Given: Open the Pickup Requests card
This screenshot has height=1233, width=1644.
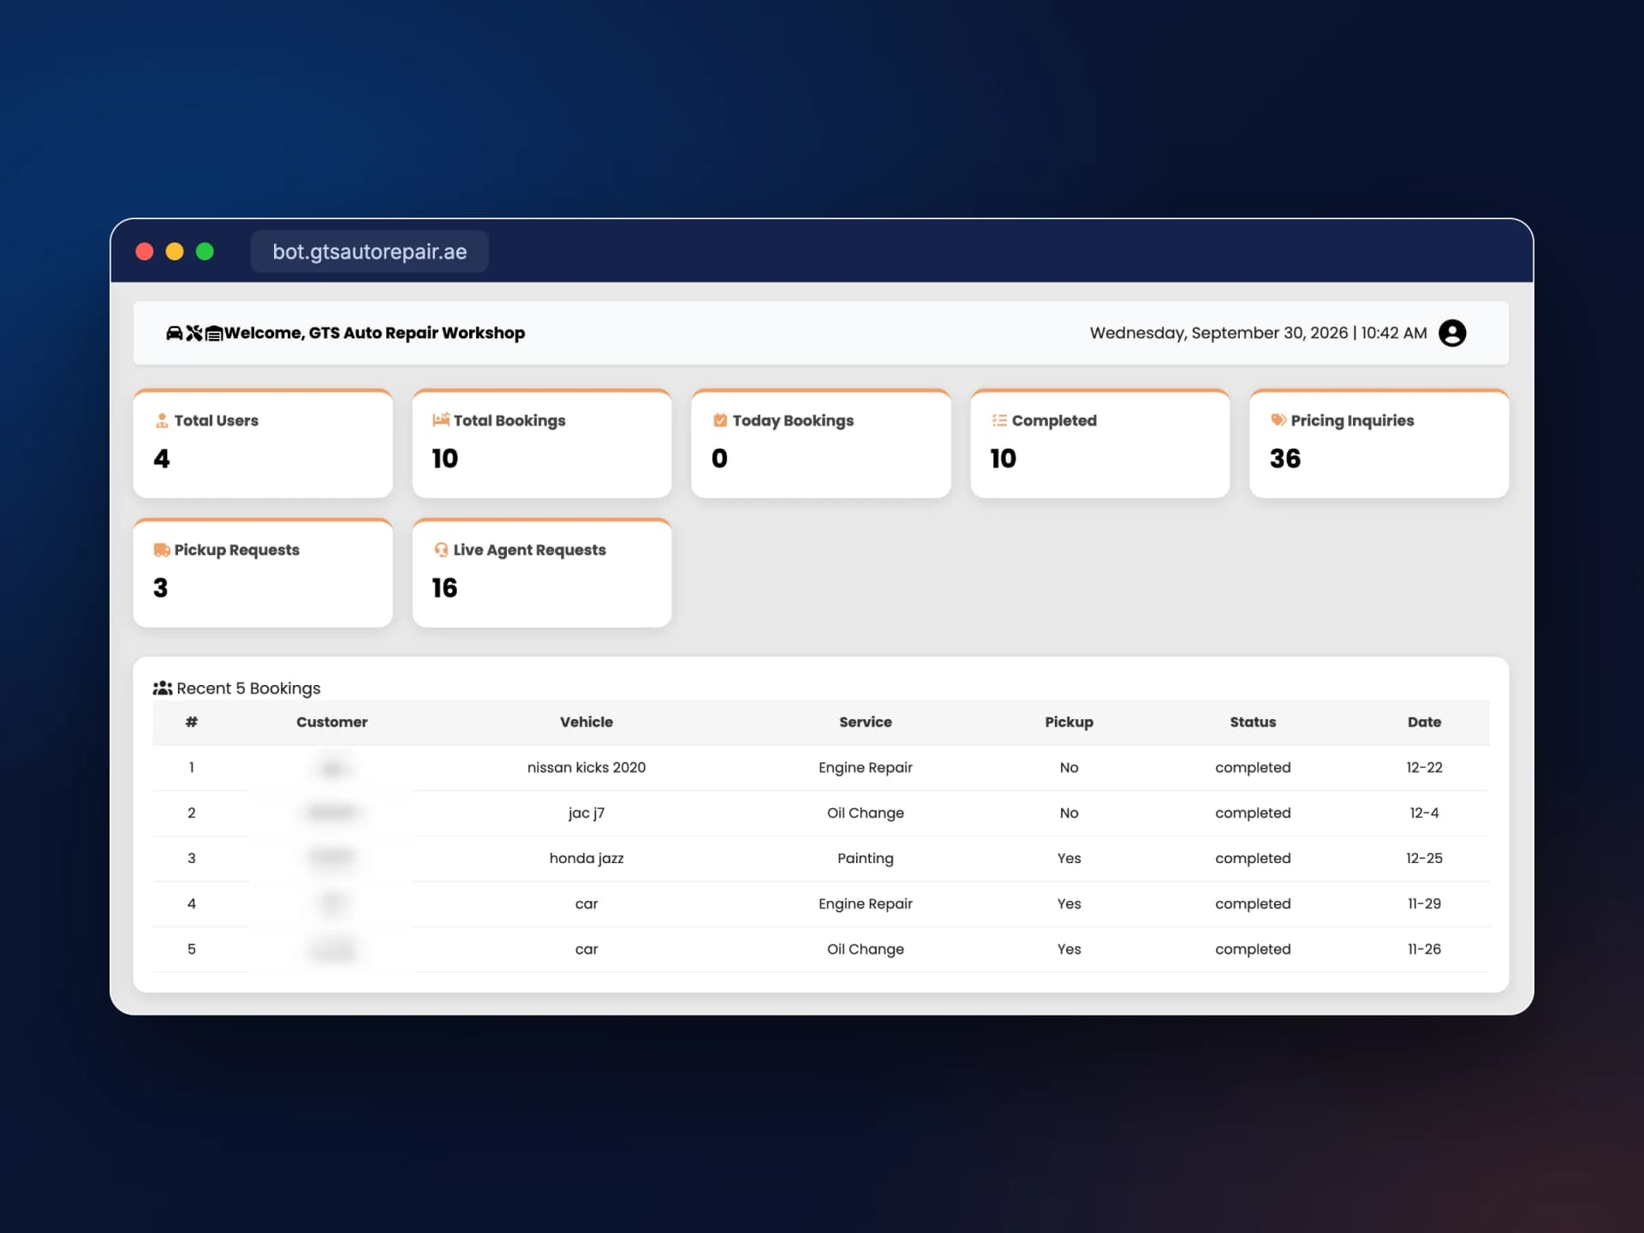Looking at the screenshot, I should (263, 573).
